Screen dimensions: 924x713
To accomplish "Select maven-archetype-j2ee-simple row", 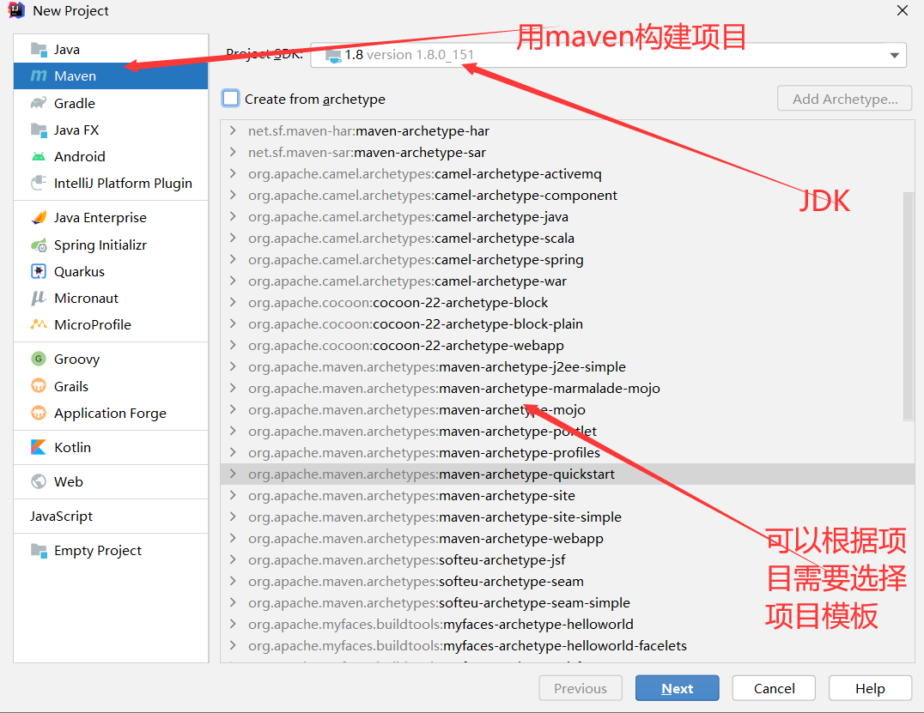I will pos(568,367).
